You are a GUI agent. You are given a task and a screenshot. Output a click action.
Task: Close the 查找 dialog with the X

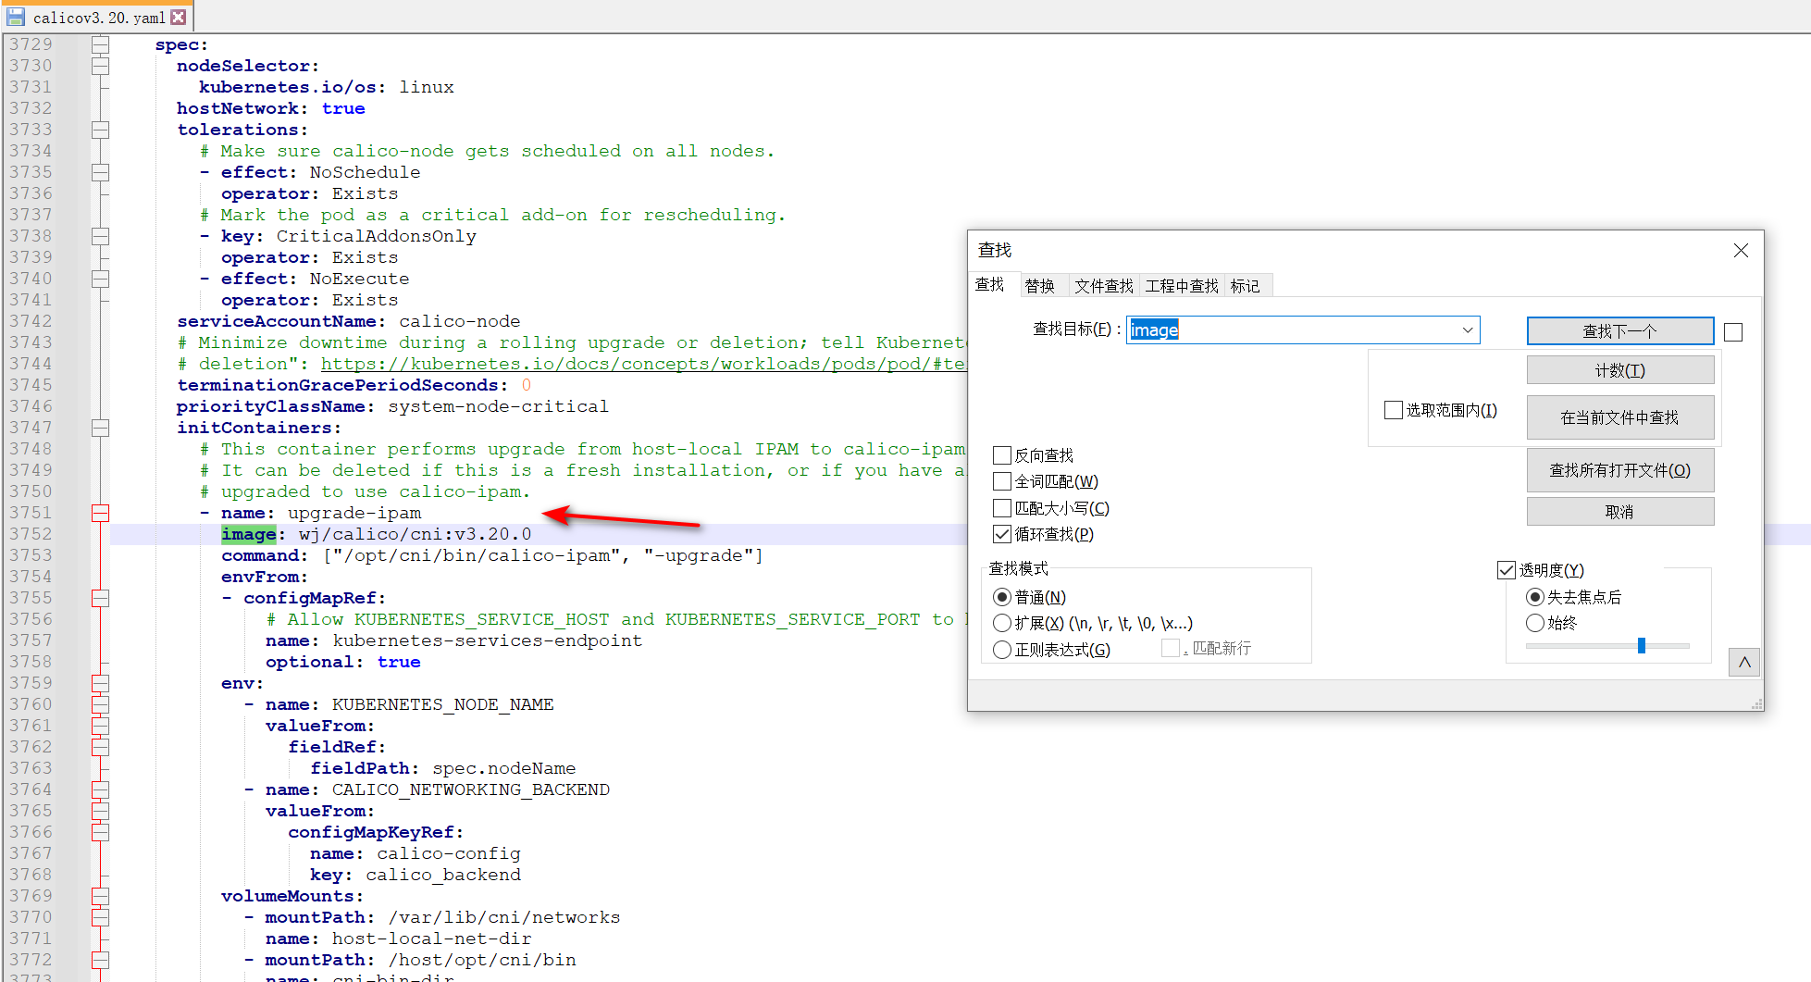[1741, 251]
